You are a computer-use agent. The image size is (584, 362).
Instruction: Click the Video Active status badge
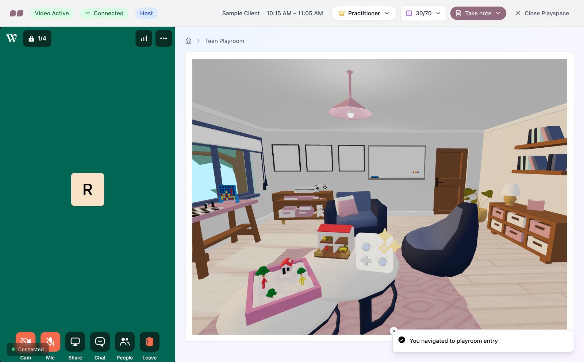pos(52,13)
